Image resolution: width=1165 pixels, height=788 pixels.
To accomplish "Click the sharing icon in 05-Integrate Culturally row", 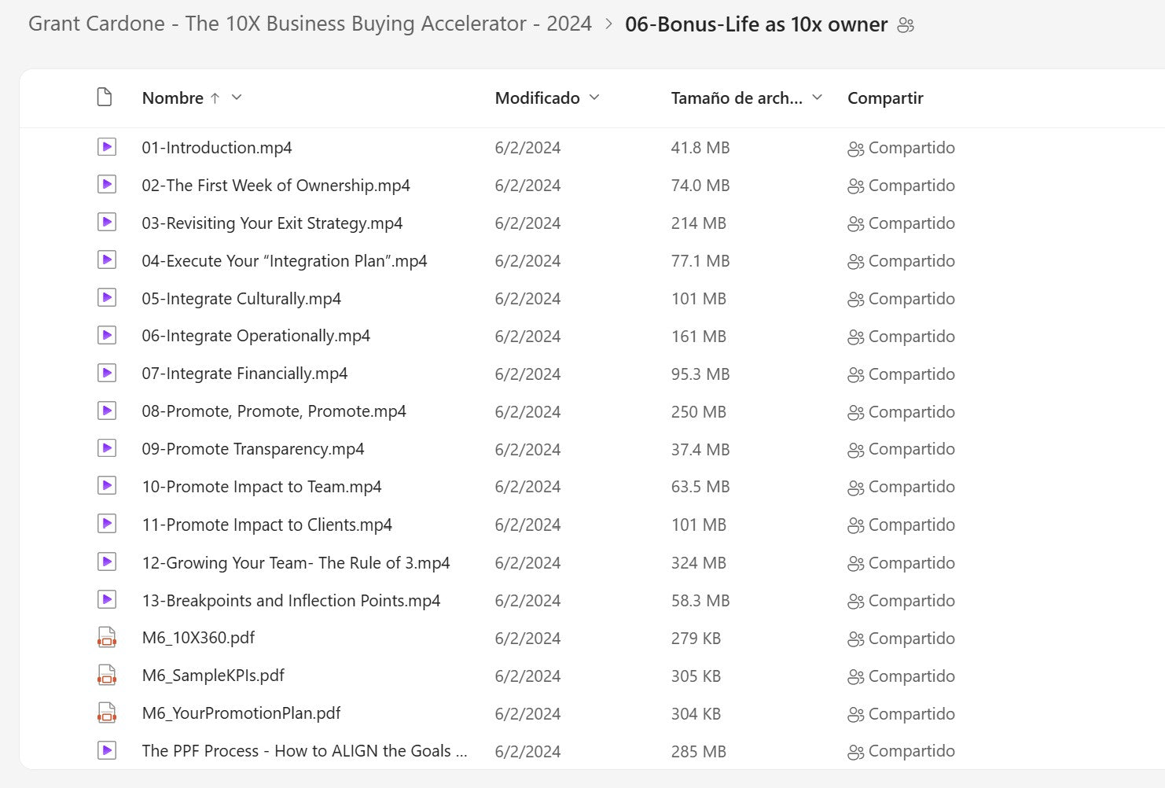I will [x=855, y=300].
